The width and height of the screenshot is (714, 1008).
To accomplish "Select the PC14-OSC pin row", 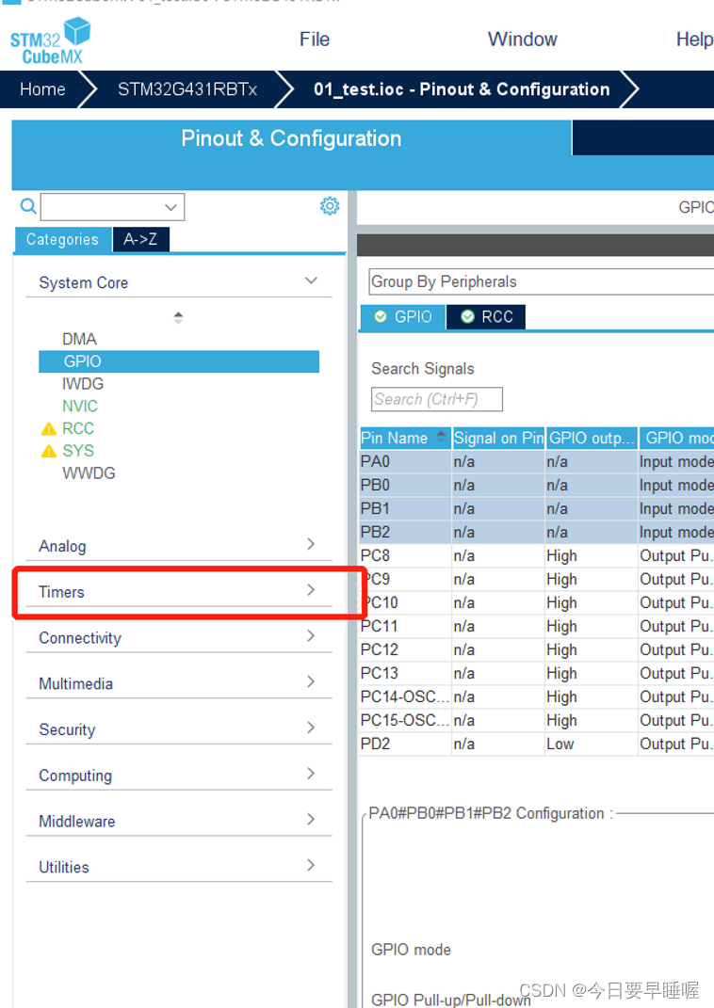I will tap(537, 696).
